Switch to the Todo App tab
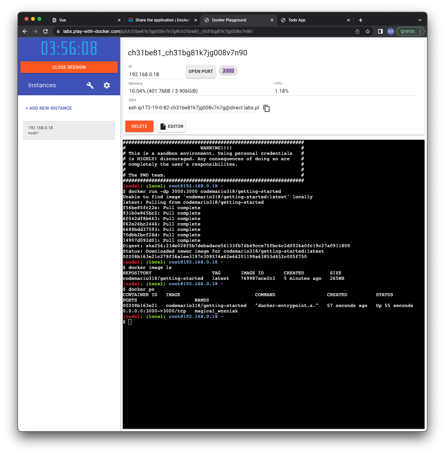Image resolution: width=445 pixels, height=455 pixels. pos(315,20)
